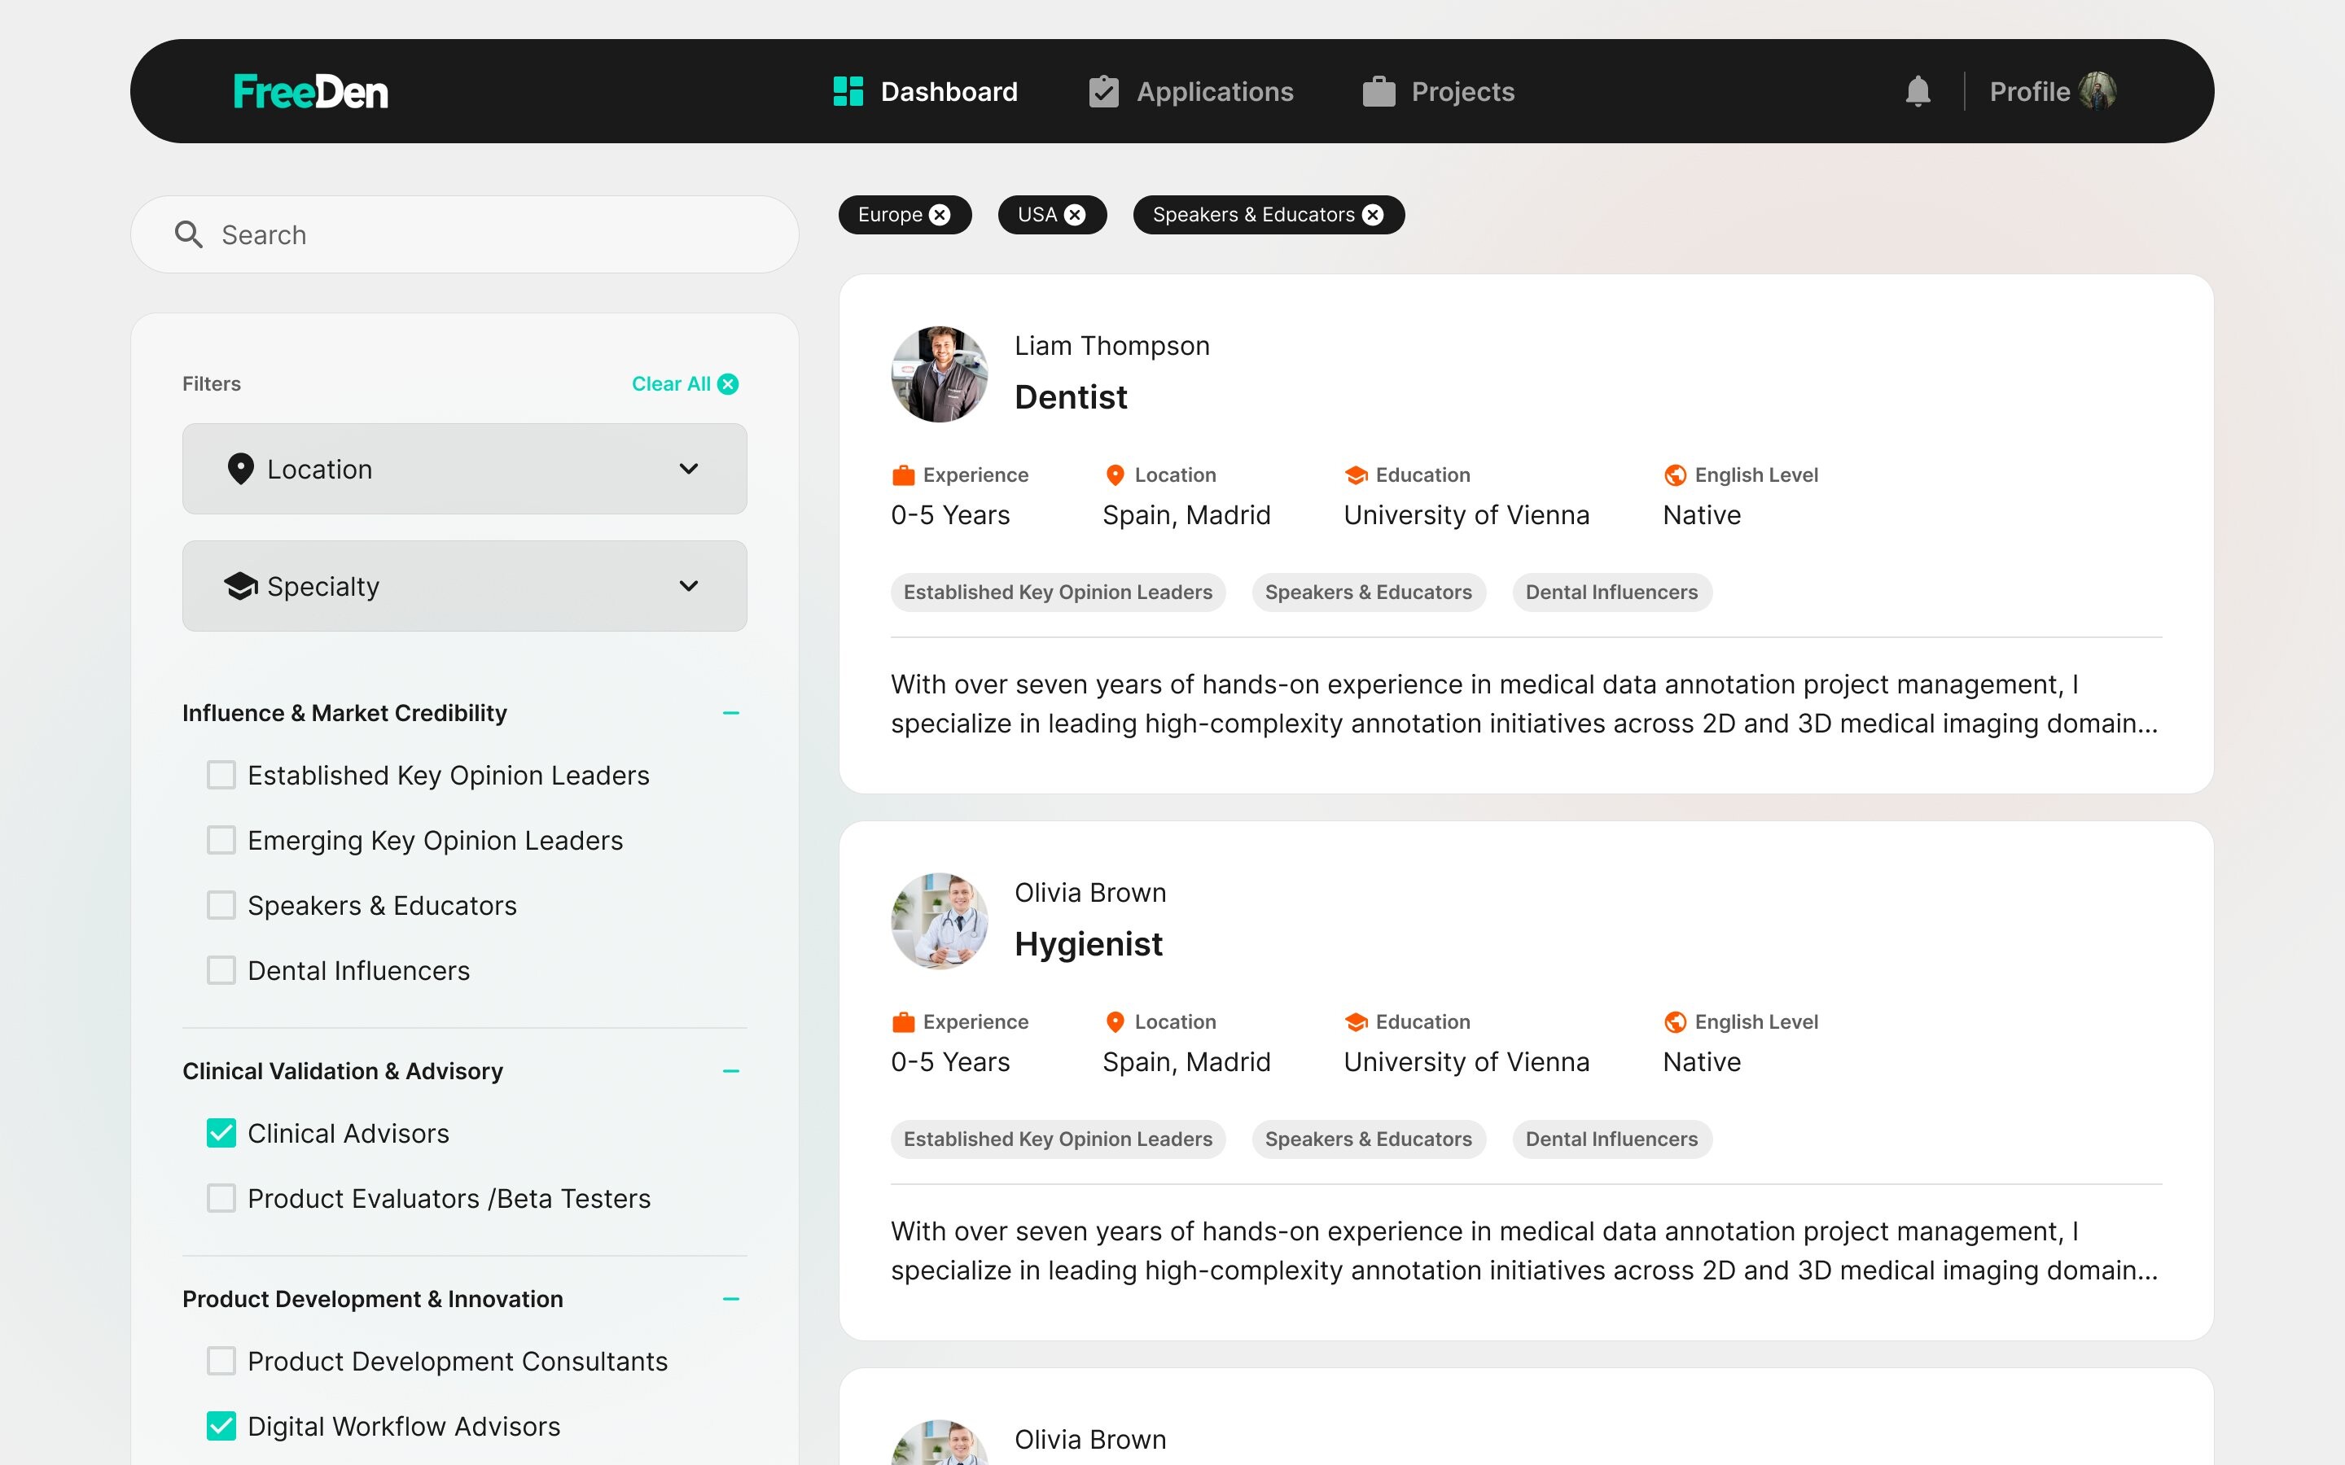Collapse Influence & Market Credibility section
2345x1465 pixels.
(x=730, y=713)
